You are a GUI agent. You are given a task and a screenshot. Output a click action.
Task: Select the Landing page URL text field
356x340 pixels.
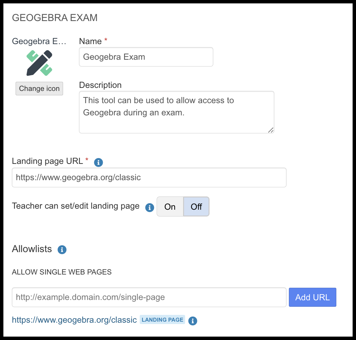pos(149,177)
